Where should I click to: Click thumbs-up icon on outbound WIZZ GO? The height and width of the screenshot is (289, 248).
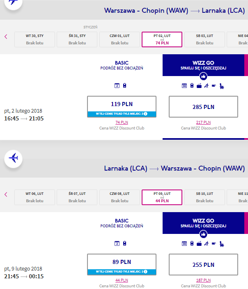click(x=203, y=76)
